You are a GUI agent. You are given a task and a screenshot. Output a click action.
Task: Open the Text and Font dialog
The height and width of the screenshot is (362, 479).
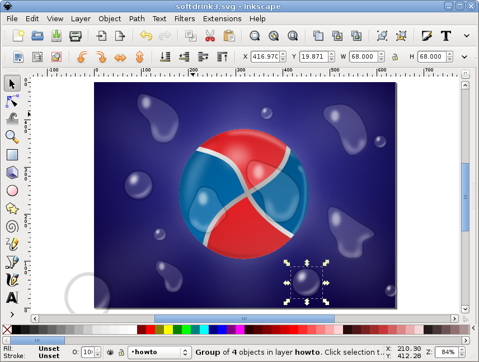tap(445, 36)
